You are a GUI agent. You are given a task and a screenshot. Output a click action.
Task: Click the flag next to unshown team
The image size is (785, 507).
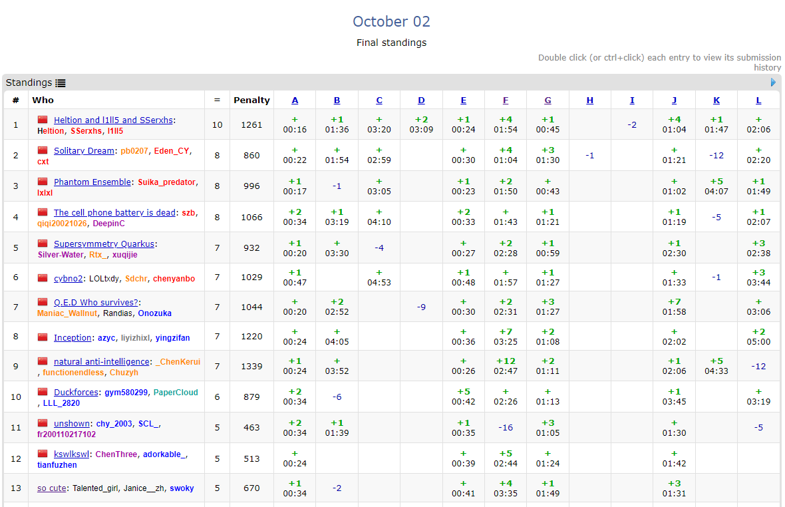pos(43,423)
